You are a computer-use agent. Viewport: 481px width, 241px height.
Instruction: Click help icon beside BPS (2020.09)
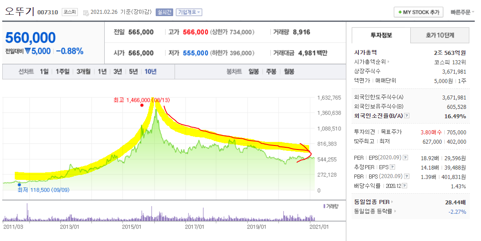[407, 176]
